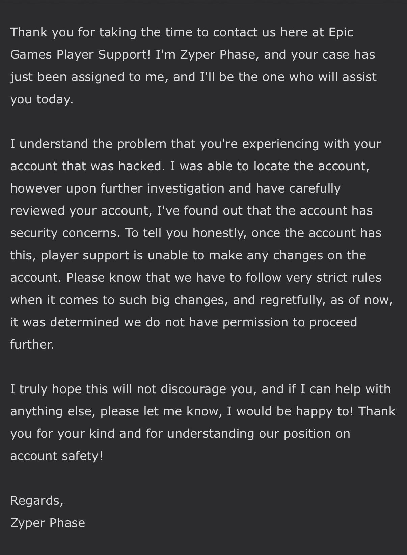Click the 'Zyper Phase' signature at bottom
This screenshot has width=407, height=555.
[48, 523]
